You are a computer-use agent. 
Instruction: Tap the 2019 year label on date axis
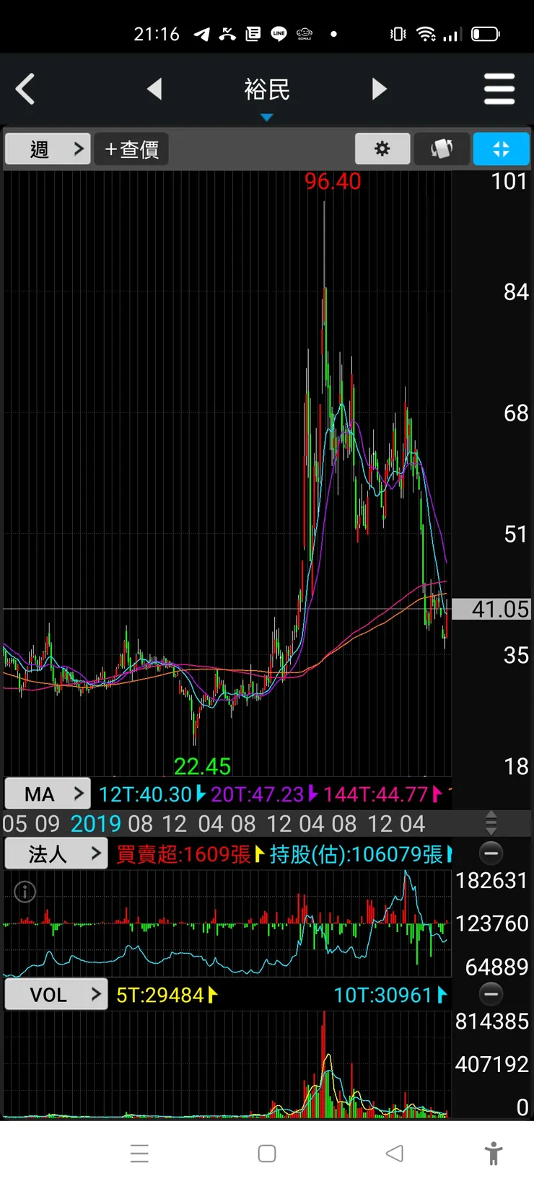pyautogui.click(x=96, y=824)
